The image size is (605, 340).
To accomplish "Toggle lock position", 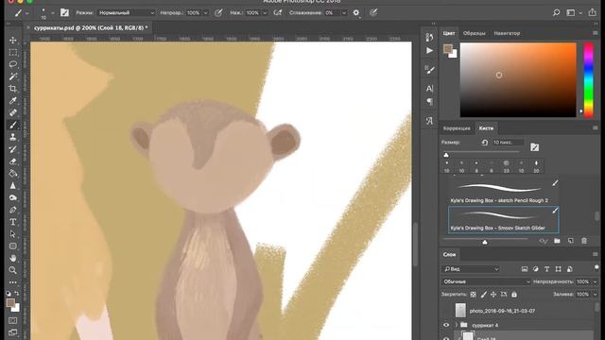I will [x=493, y=294].
